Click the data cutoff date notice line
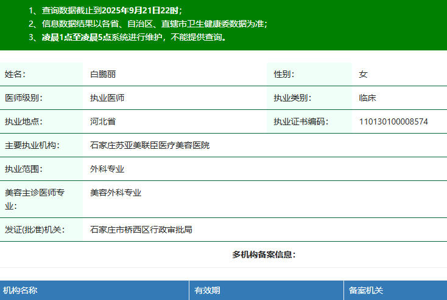Viewport: 447px width, 300px height. pos(105,11)
